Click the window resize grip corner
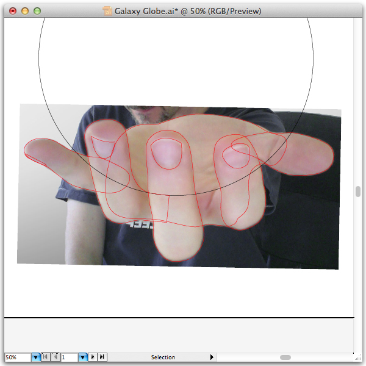Screen dimensions: 366x366 pyautogui.click(x=358, y=357)
